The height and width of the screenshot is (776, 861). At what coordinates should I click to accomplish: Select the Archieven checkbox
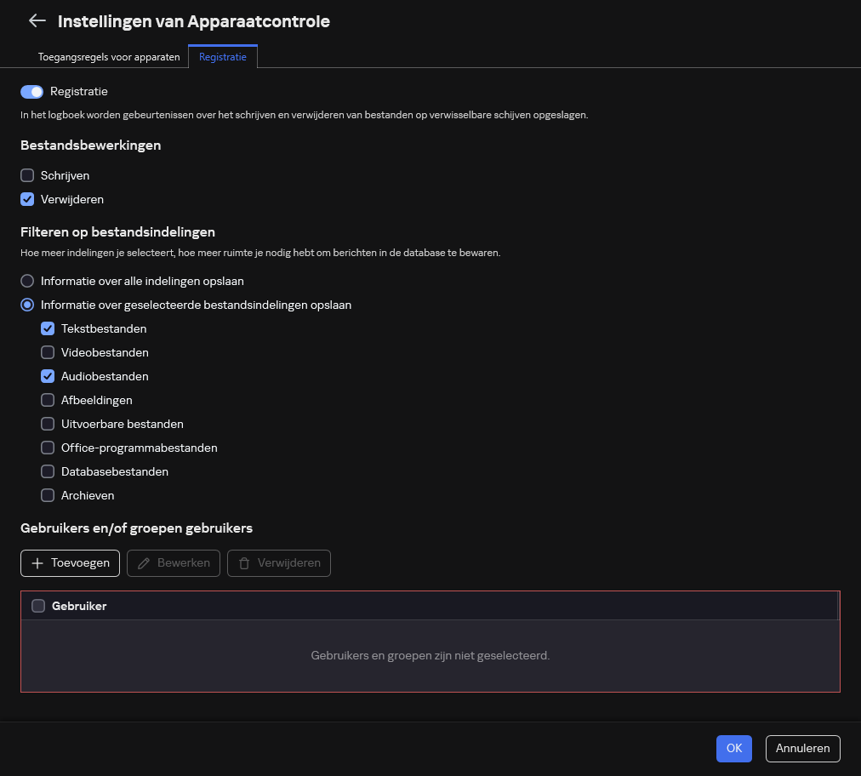(48, 495)
